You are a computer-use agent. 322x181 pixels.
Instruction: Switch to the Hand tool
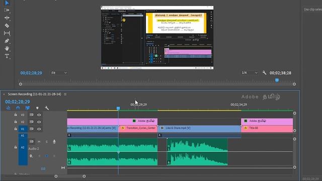click(7, 48)
